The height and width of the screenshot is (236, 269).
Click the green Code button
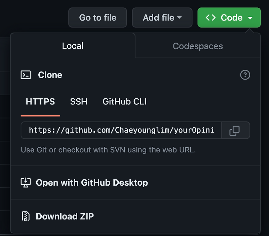[x=229, y=17]
